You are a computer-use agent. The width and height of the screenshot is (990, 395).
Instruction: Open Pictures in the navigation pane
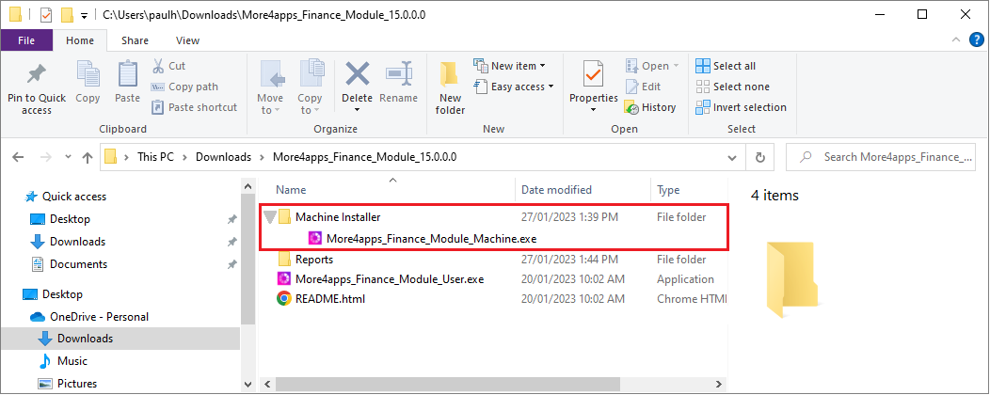[x=77, y=383]
